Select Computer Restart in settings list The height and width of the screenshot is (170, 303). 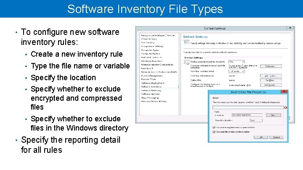pyautogui.click(x=151, y=54)
